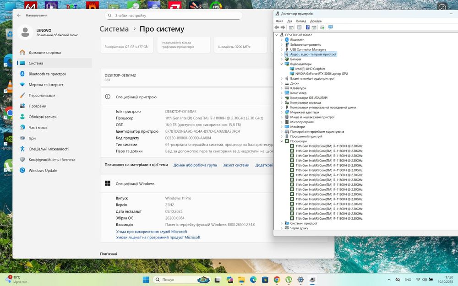
Task: Select Персоналізація in Settings sidebar
Action: tap(55, 96)
